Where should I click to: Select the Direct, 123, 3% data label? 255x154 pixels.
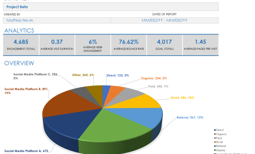[x=117, y=75]
